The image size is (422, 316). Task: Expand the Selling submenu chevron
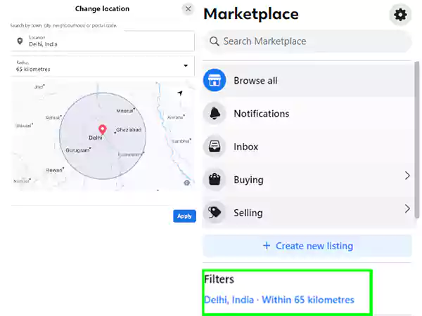tap(407, 209)
